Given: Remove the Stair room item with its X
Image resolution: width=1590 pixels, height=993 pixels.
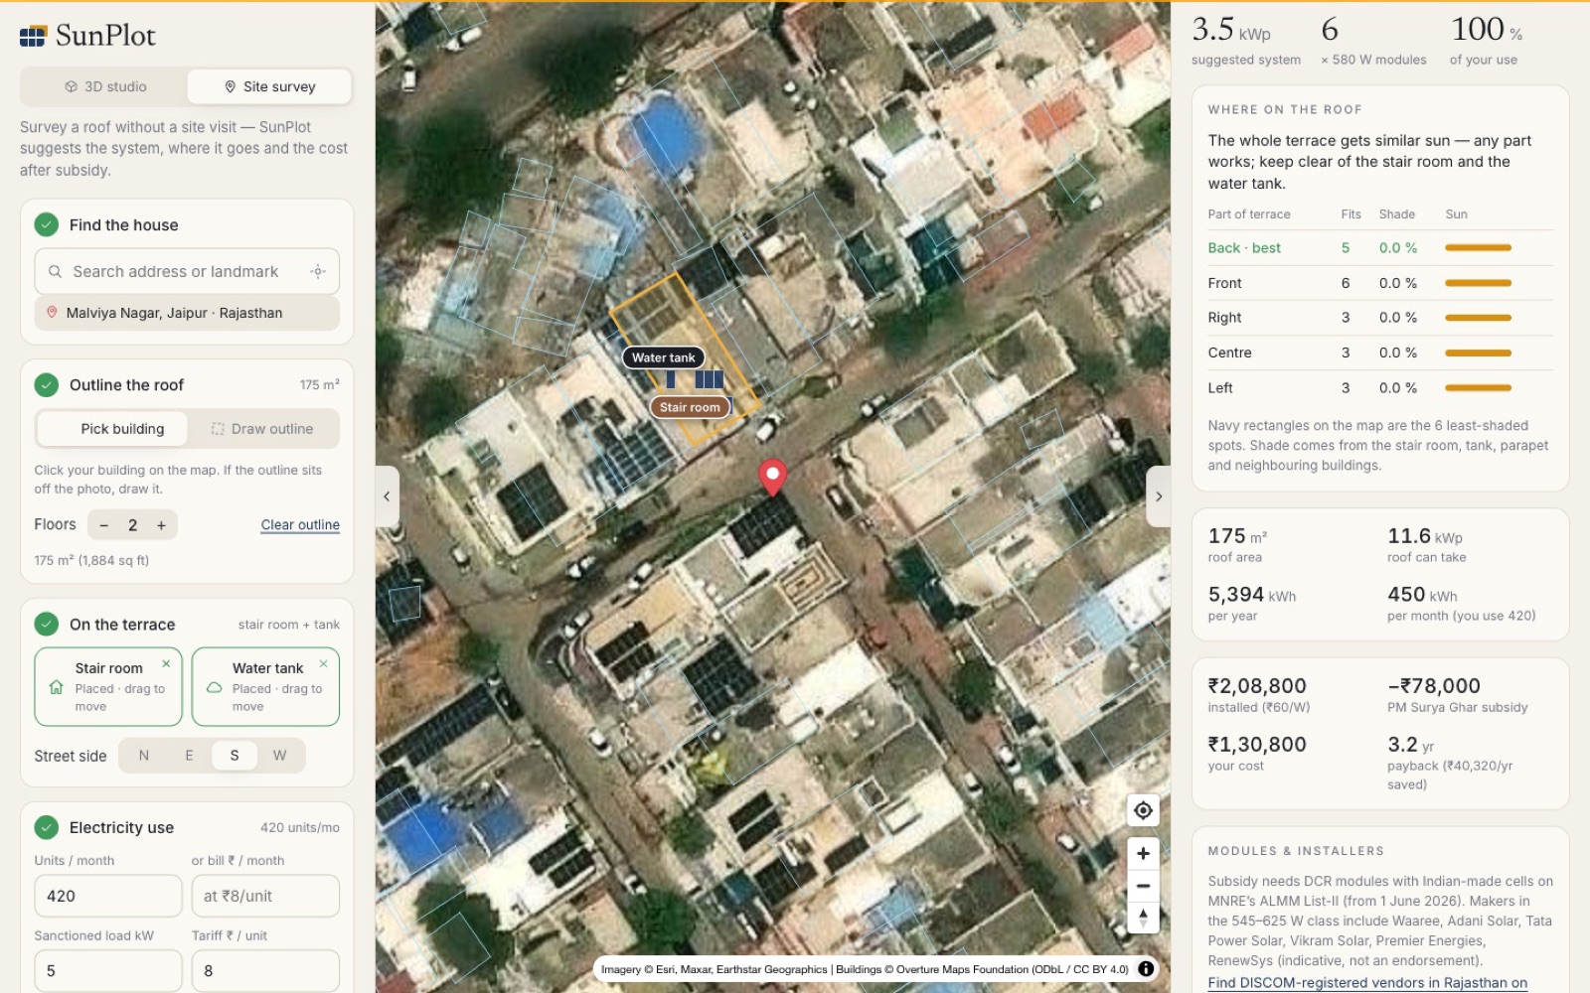Looking at the screenshot, I should 166,663.
